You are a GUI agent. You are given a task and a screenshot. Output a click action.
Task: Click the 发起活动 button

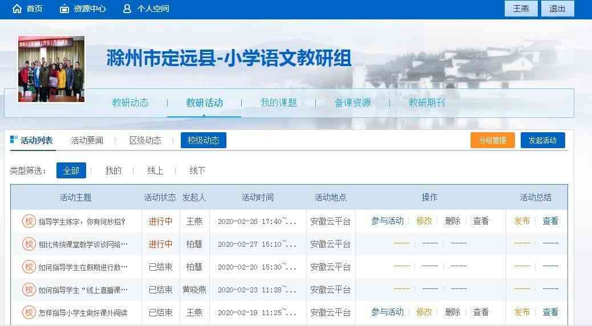click(x=542, y=140)
